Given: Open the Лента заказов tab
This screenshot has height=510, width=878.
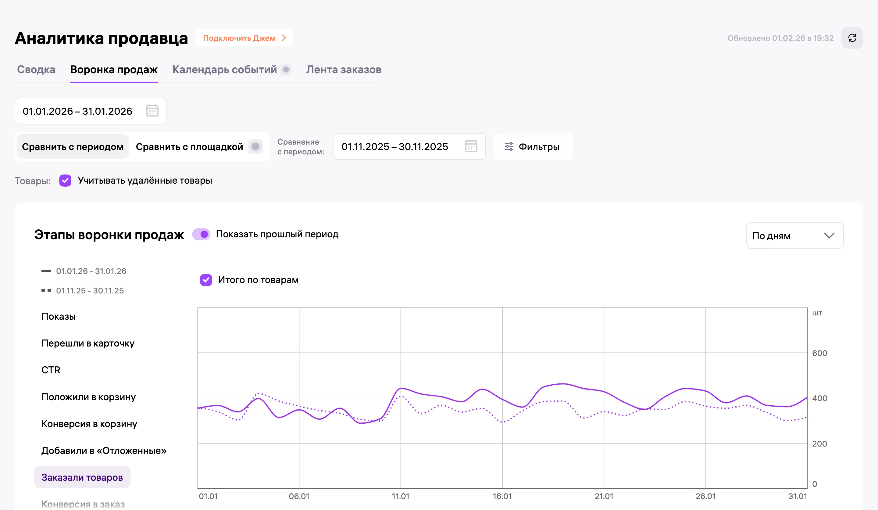Looking at the screenshot, I should 344,70.
